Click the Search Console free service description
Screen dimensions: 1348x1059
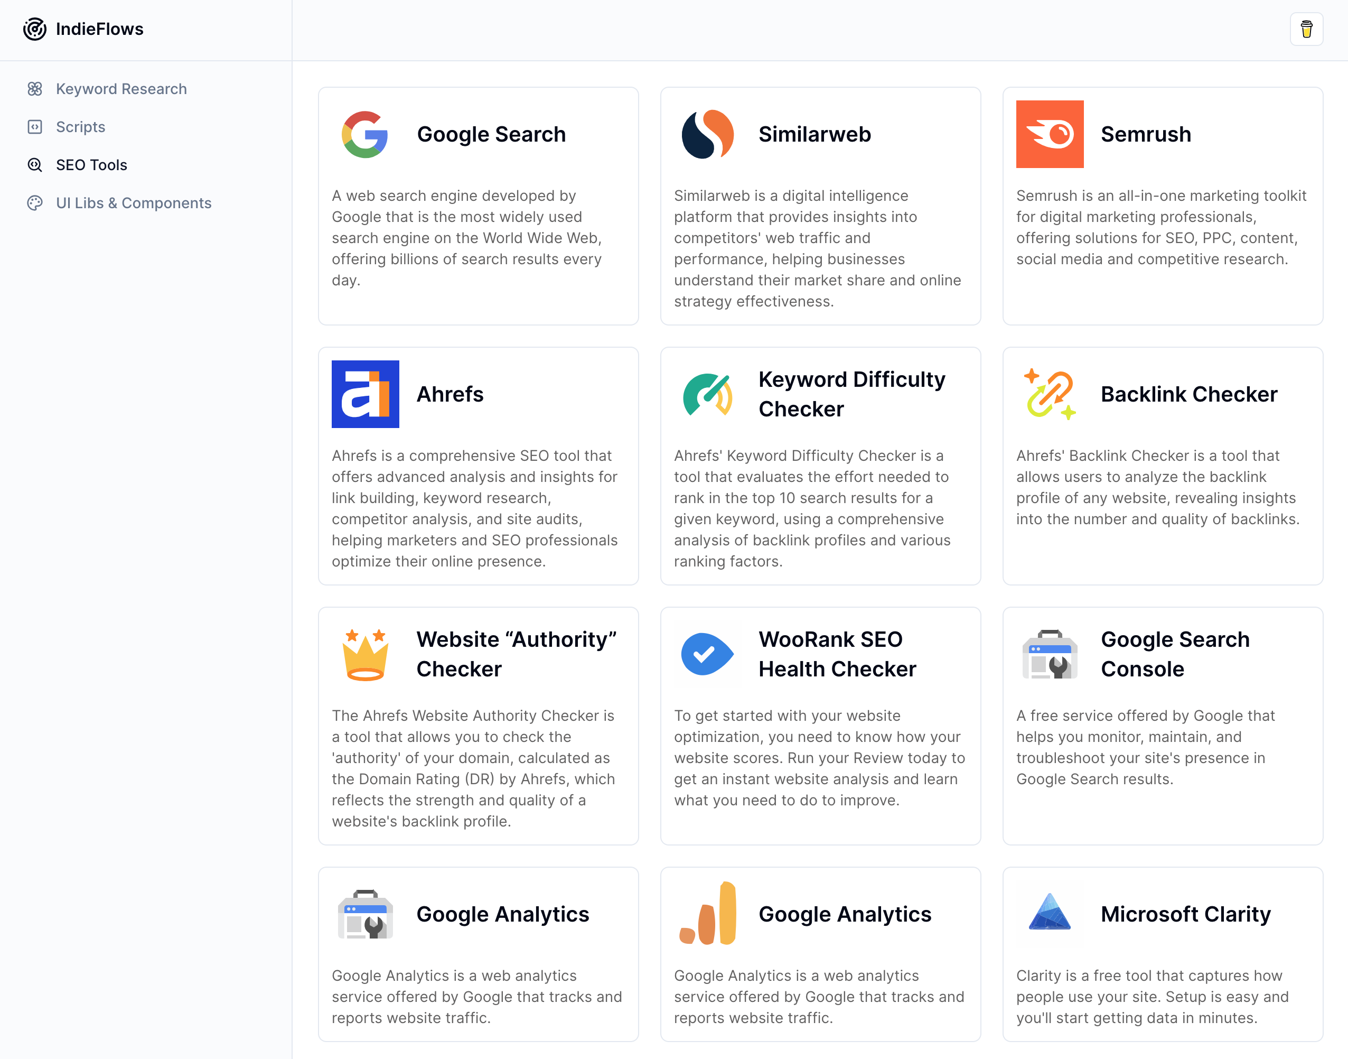click(x=1145, y=747)
